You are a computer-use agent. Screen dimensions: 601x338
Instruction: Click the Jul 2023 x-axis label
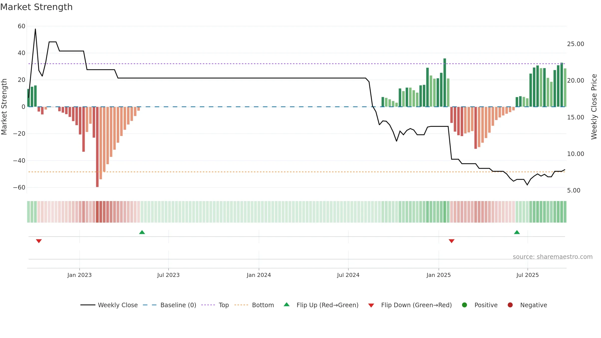click(x=168, y=275)
